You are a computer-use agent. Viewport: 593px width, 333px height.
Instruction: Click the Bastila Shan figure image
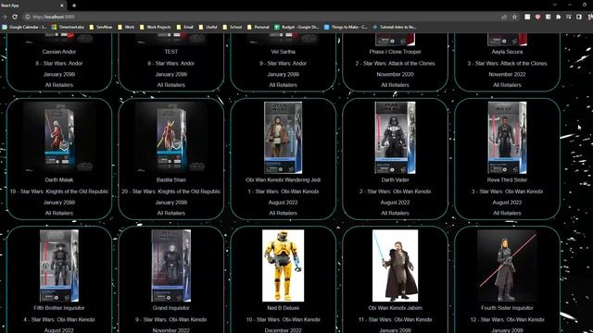(x=170, y=138)
